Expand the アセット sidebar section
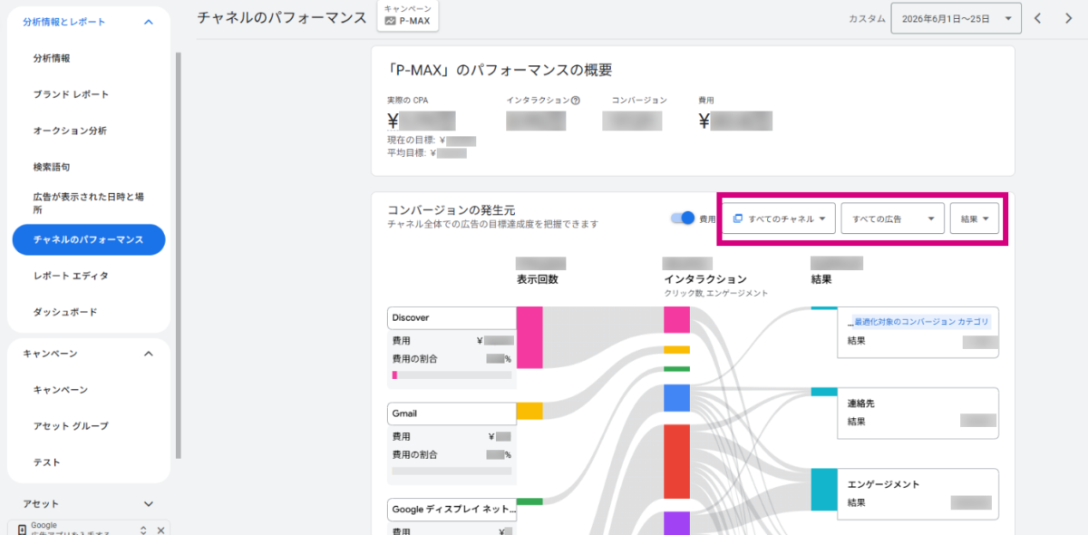This screenshot has height=535, width=1088. point(149,504)
